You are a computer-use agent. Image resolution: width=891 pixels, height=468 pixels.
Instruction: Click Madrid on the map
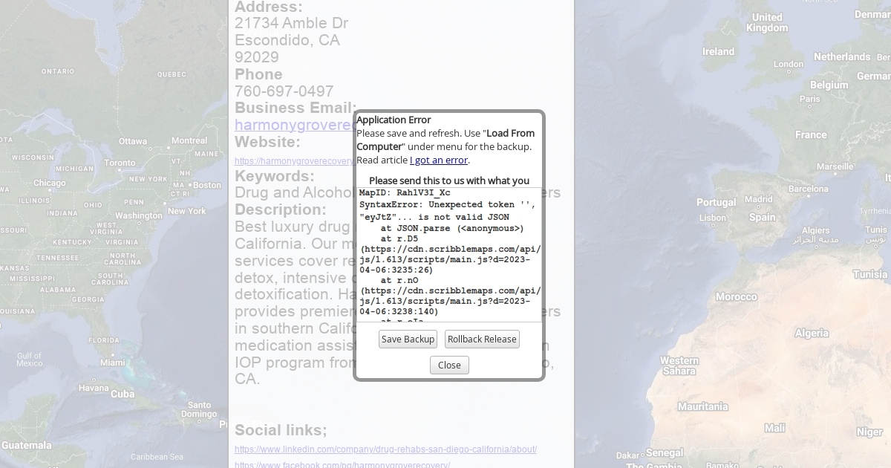(x=758, y=199)
